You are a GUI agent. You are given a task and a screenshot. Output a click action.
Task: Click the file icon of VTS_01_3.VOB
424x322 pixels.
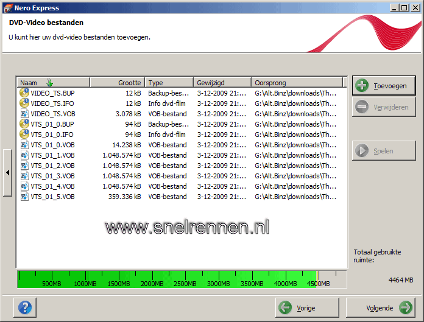24,176
